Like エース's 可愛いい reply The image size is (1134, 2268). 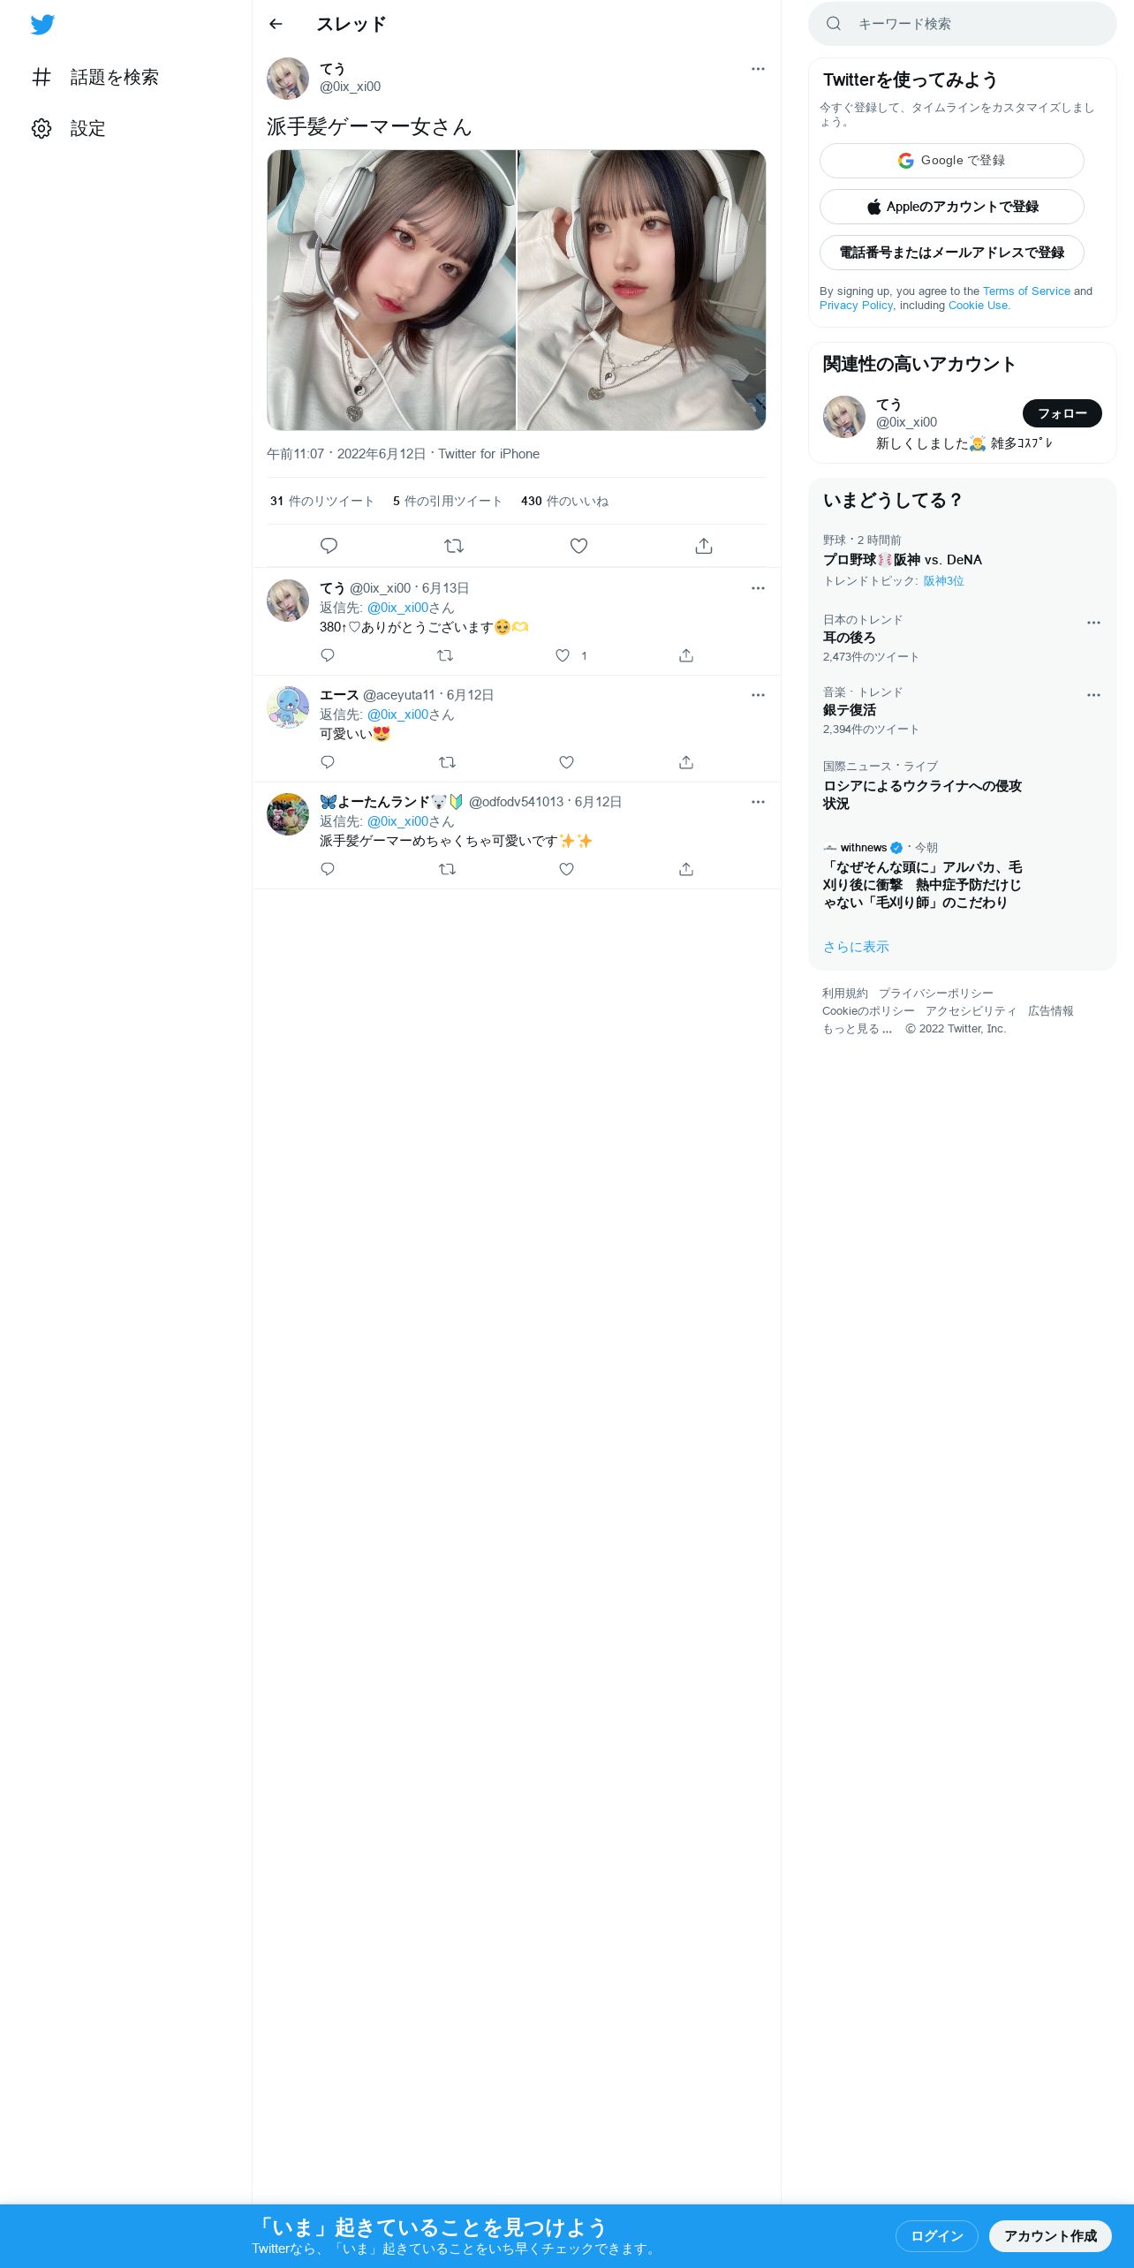click(x=567, y=762)
